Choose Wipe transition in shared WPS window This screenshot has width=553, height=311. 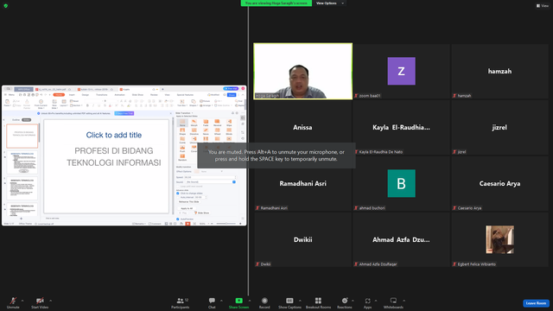[229, 123]
